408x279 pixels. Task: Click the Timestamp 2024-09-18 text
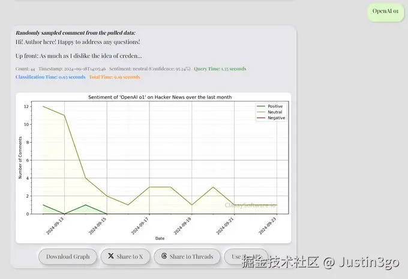pyautogui.click(x=72, y=69)
